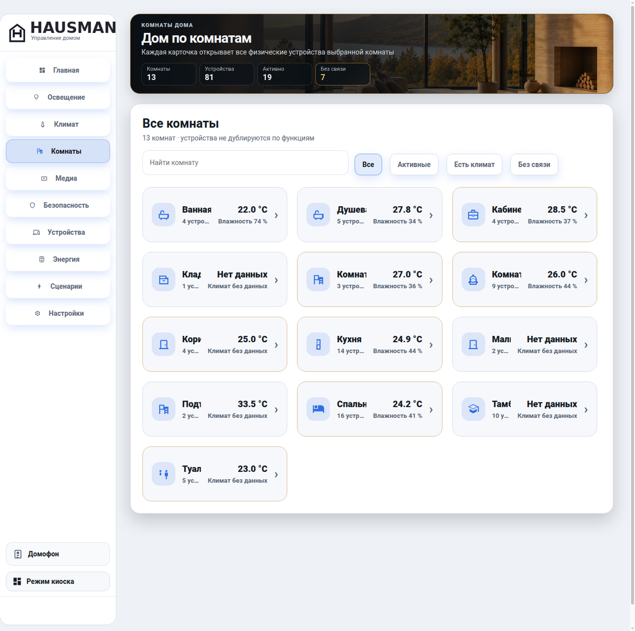Select the Все filter button

coord(368,164)
